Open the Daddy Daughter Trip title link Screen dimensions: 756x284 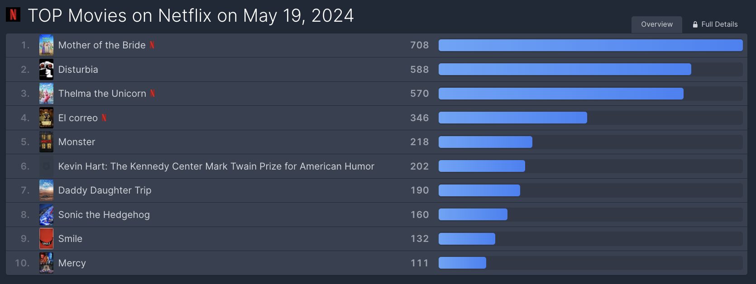[105, 190]
